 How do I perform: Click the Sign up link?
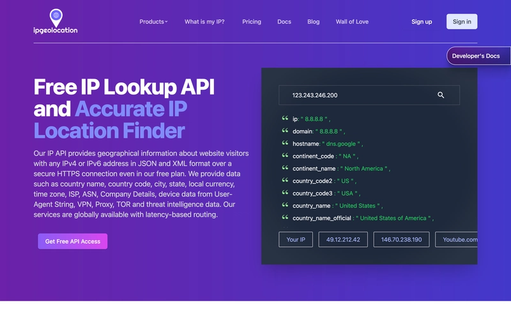[x=422, y=22]
